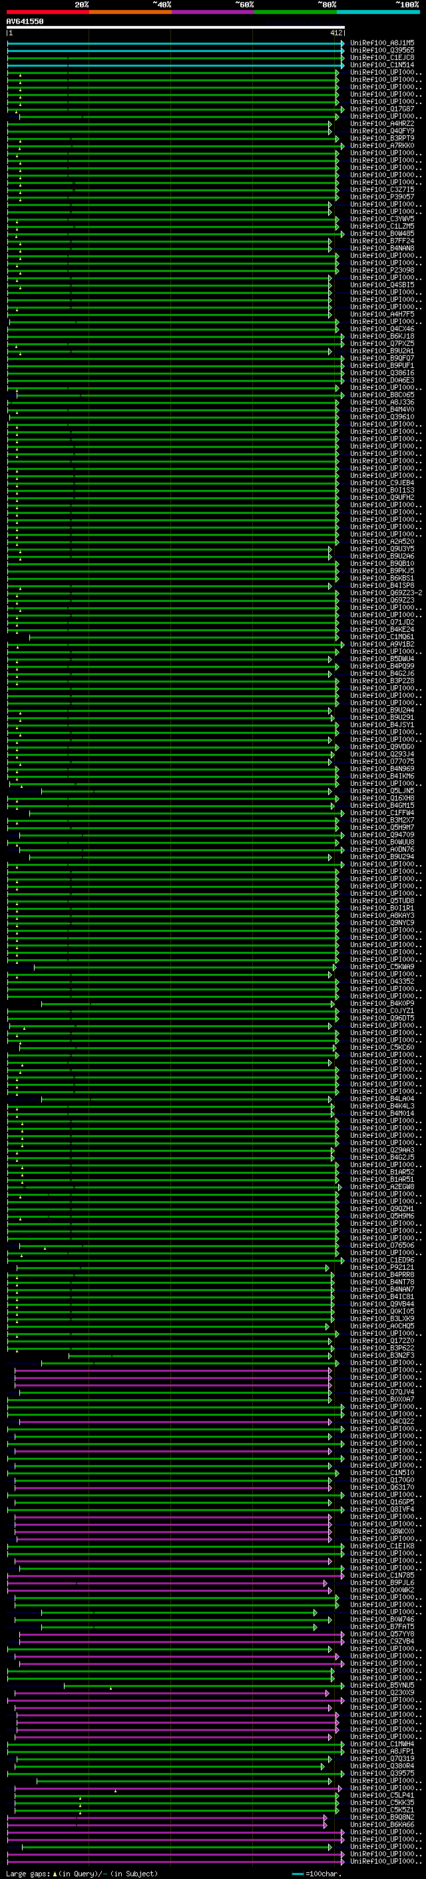
Task: Open hit UniRef100_C1EJC8
Action: point(382,57)
